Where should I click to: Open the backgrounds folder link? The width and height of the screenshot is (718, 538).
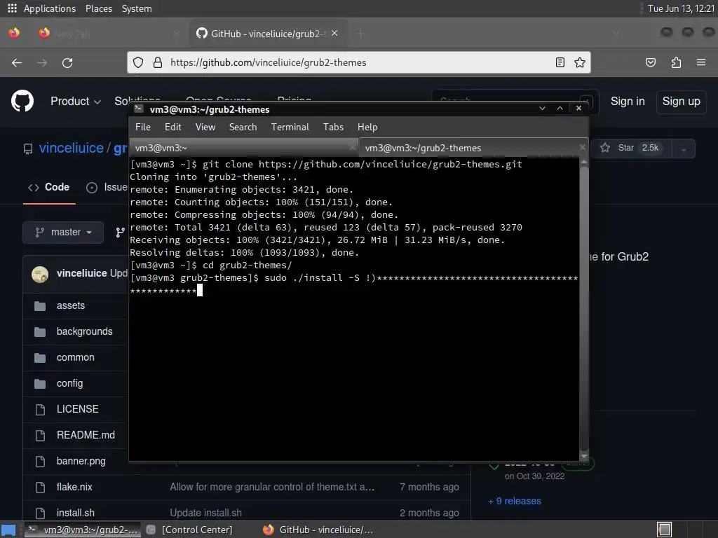[x=85, y=331]
